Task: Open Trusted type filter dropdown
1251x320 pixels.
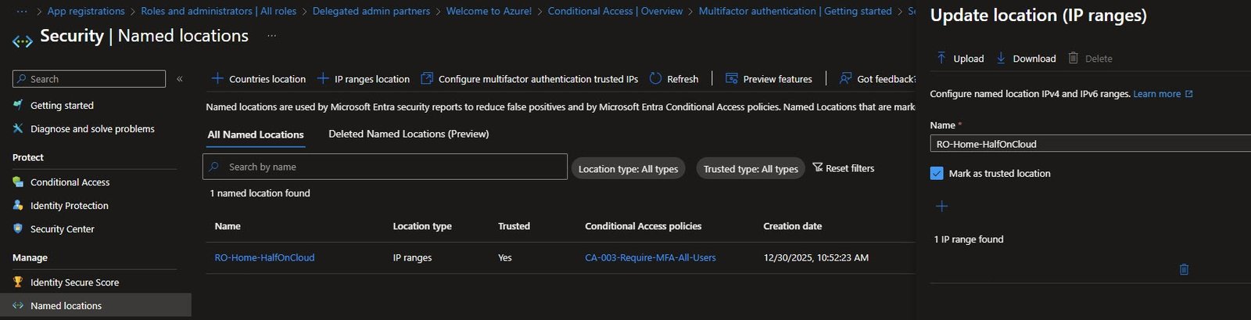Action: point(750,169)
